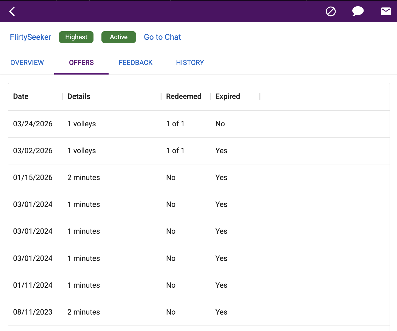This screenshot has height=331, width=397.
Task: Open the FlirtySeeker profile link
Action: click(x=30, y=37)
